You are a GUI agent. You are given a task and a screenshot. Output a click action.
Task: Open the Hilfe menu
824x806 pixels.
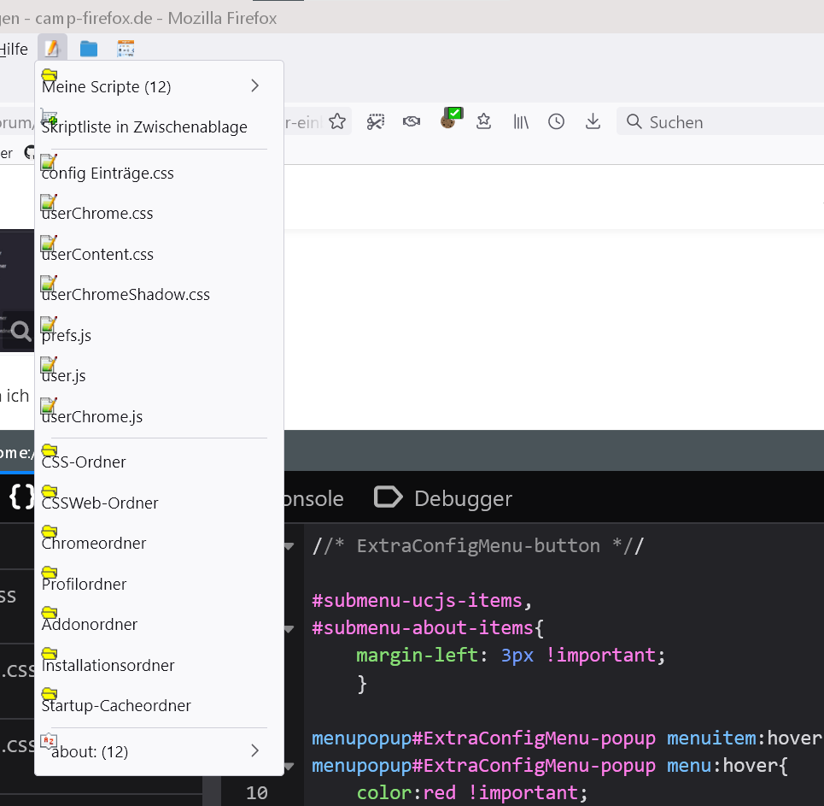click(x=13, y=49)
